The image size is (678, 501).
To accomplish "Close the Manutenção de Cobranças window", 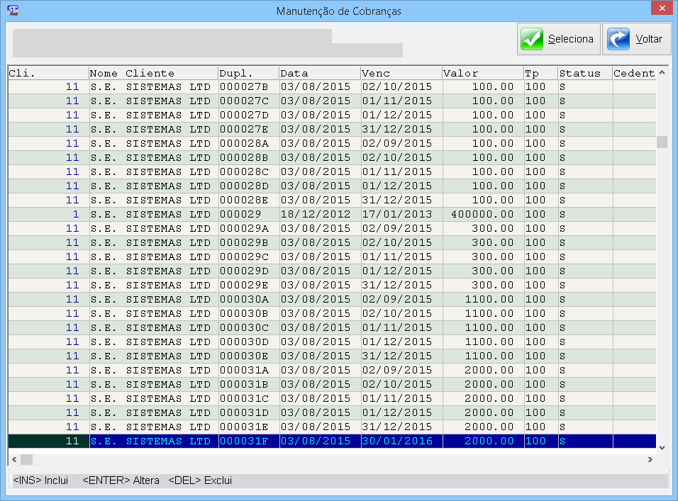I will [x=660, y=9].
